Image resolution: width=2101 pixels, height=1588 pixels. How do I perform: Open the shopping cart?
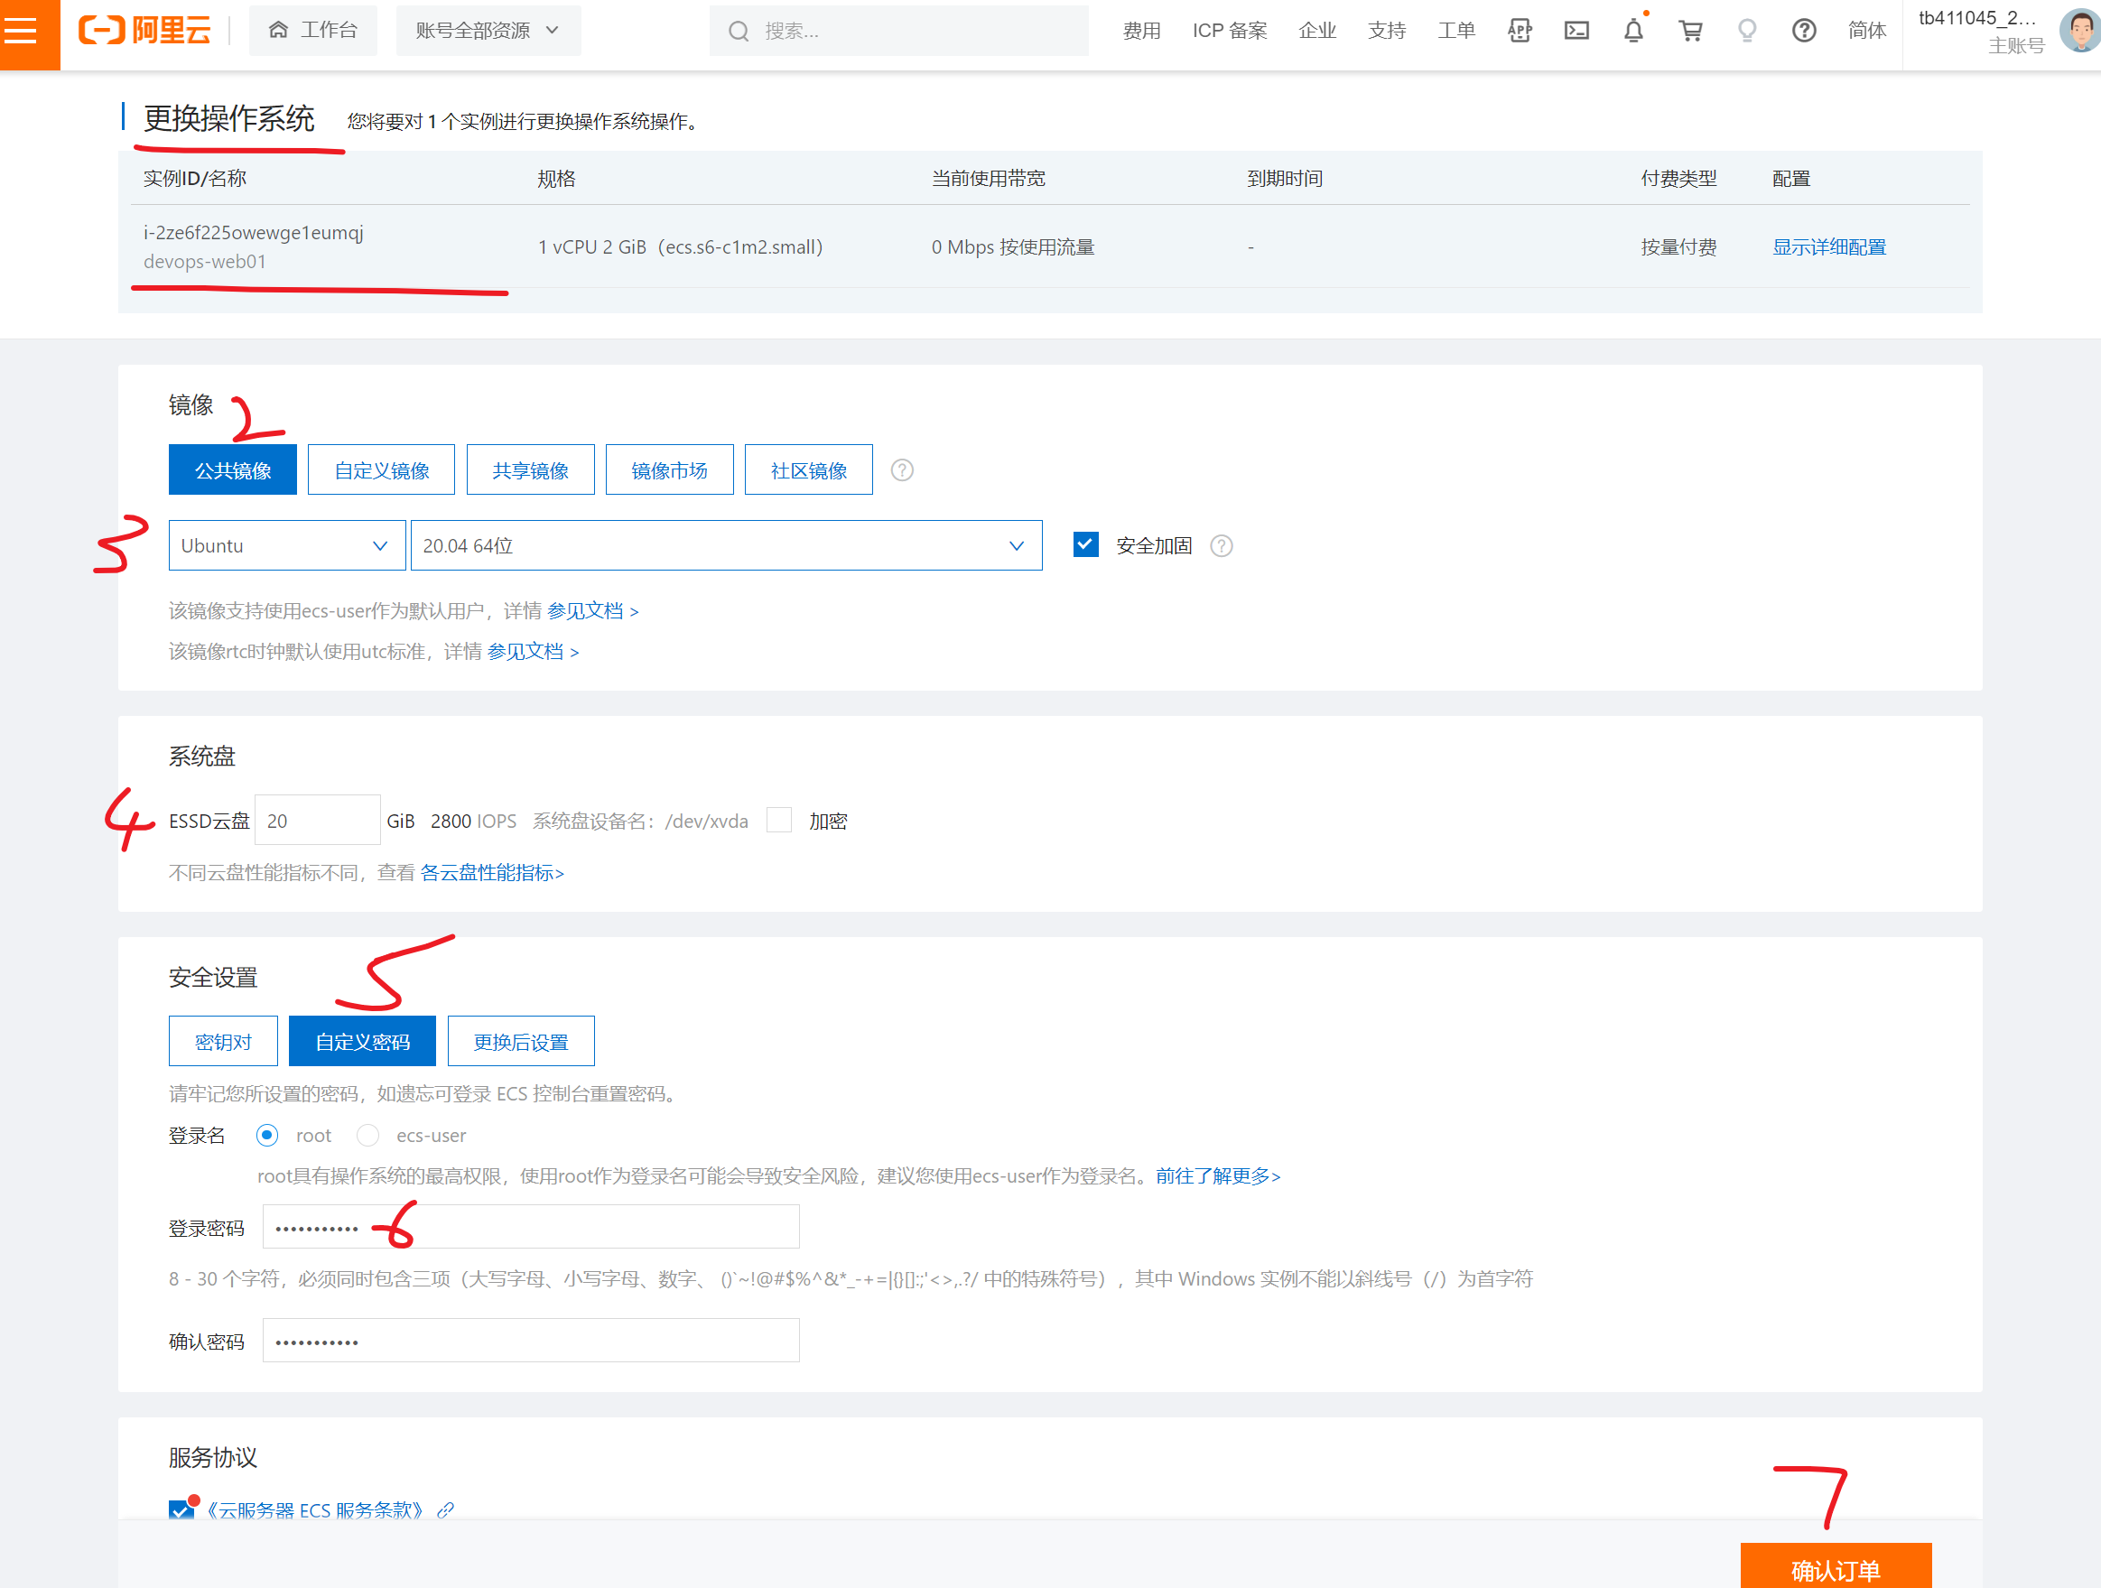coord(1689,31)
